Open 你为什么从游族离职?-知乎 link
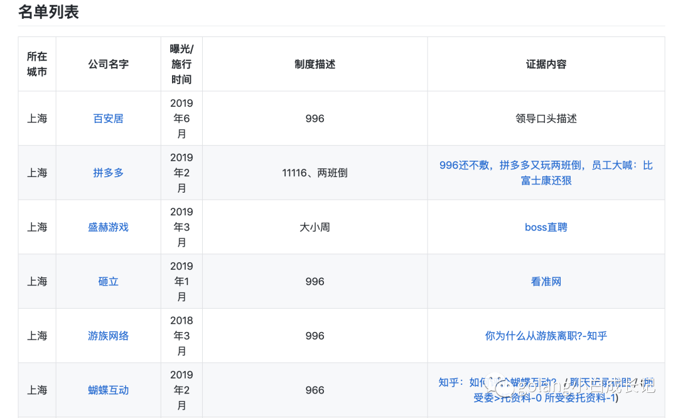678x418 pixels. [x=546, y=336]
